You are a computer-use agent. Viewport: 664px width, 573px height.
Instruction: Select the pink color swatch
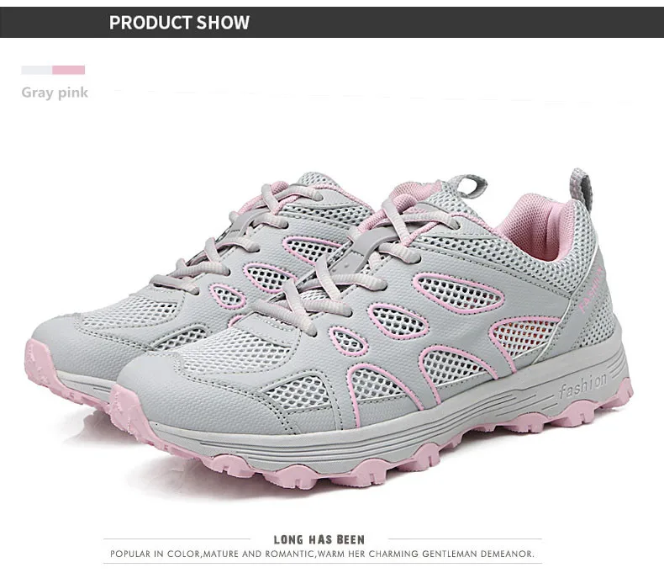[69, 70]
